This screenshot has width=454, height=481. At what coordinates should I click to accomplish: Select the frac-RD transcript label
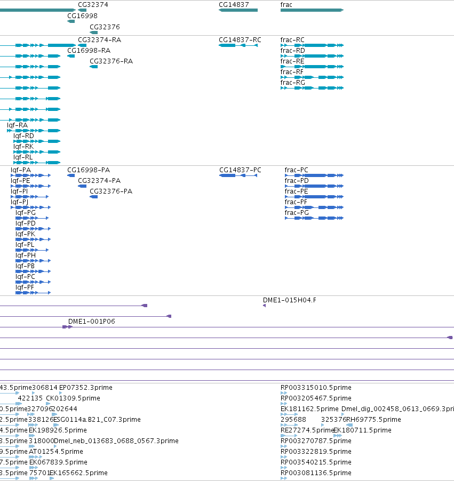pyautogui.click(x=292, y=50)
